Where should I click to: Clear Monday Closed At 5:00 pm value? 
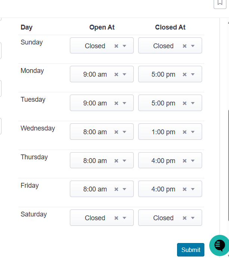(185, 74)
